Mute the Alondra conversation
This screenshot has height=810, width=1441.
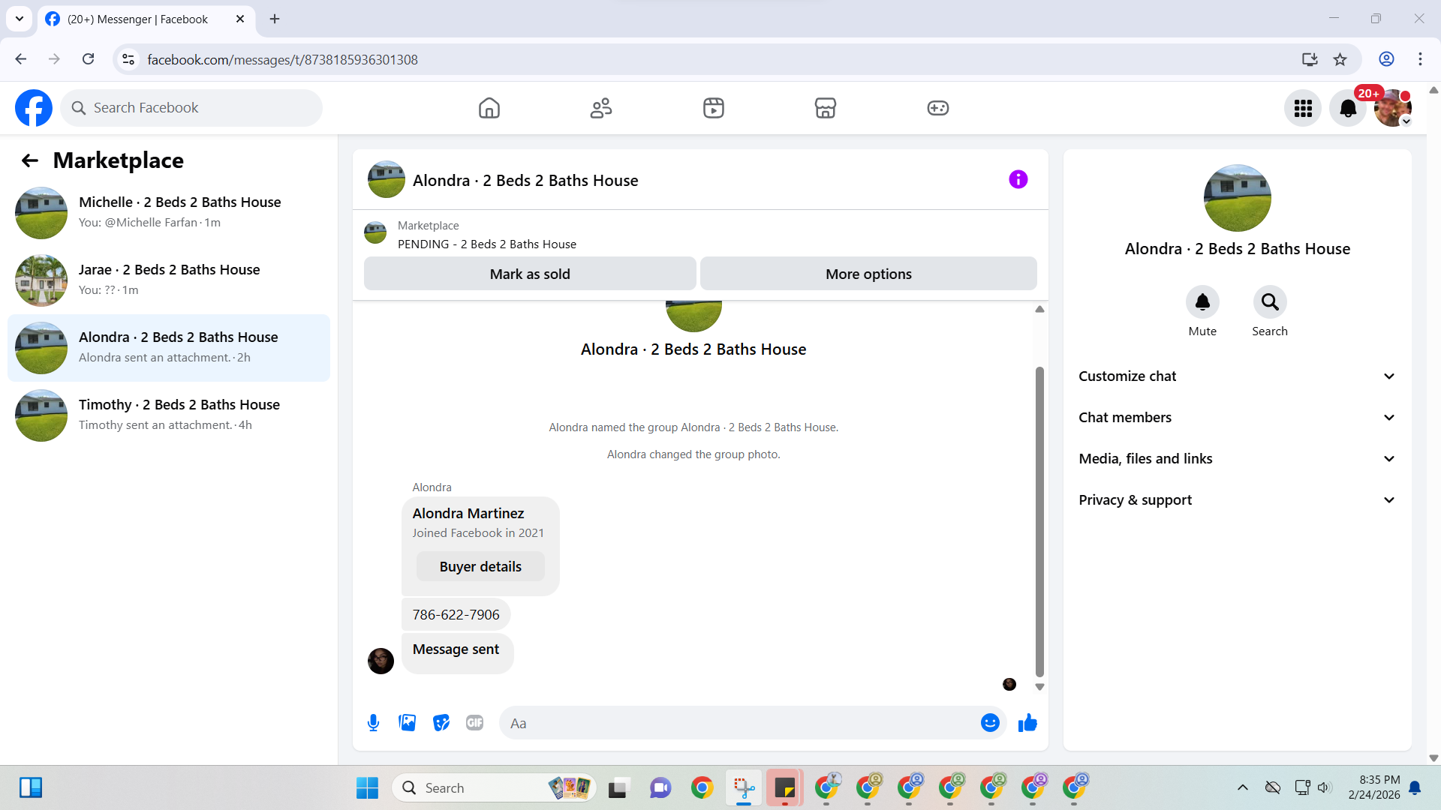[x=1202, y=302]
